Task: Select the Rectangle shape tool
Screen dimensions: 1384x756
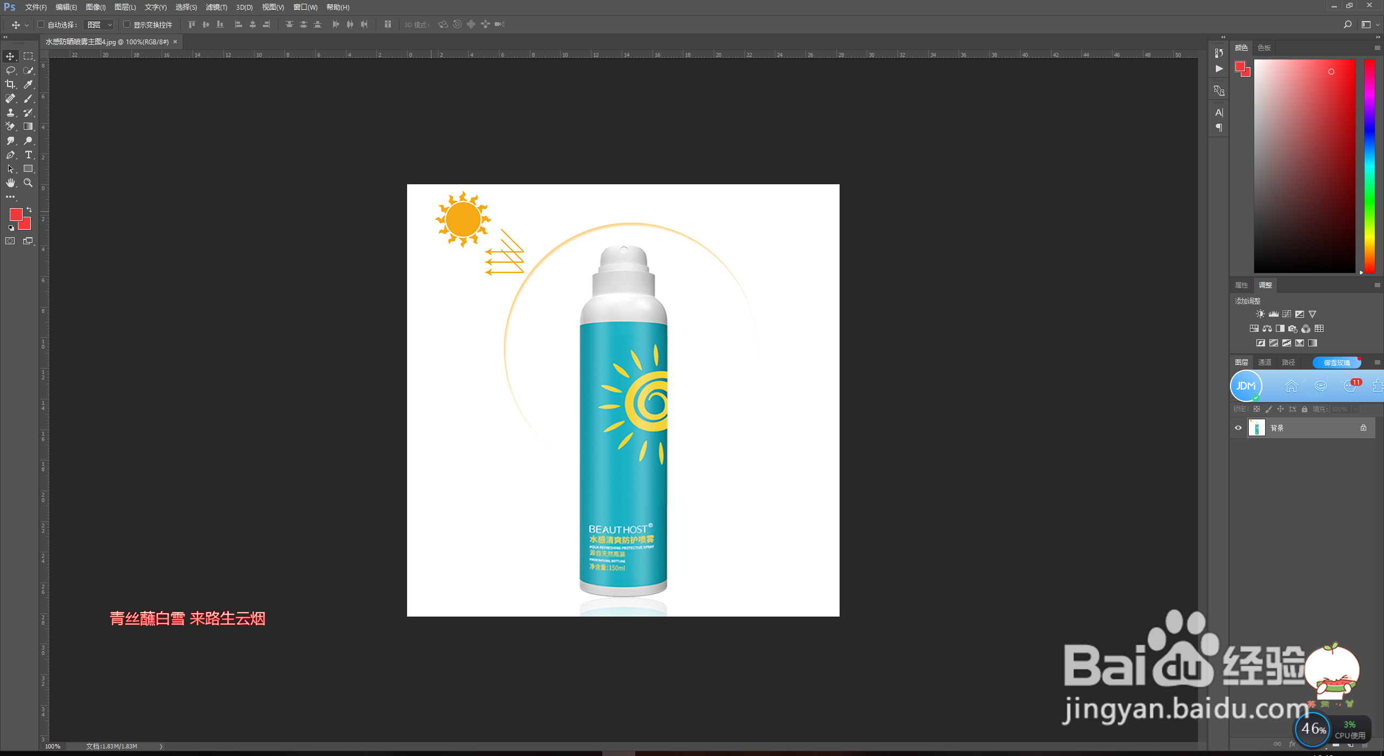Action: click(28, 169)
